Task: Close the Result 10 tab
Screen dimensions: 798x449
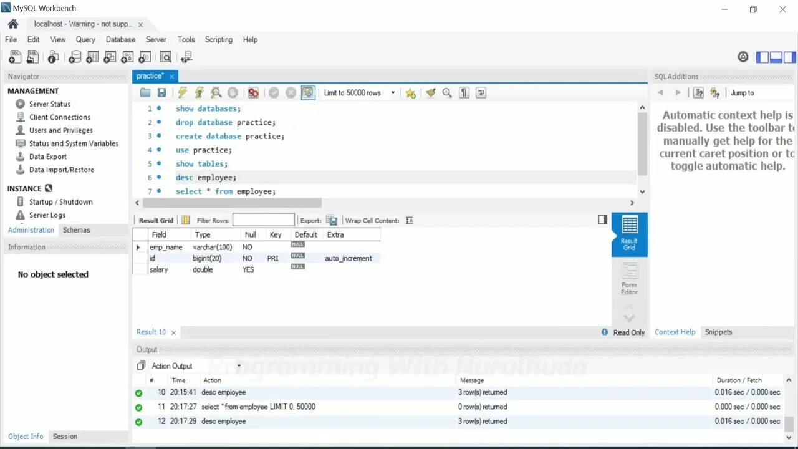Action: pos(173,333)
